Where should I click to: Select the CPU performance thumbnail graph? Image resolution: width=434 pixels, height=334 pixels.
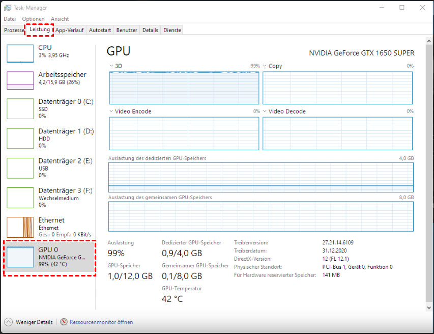[x=20, y=53]
